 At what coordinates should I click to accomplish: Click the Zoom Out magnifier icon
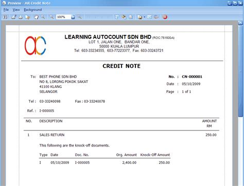51,17
